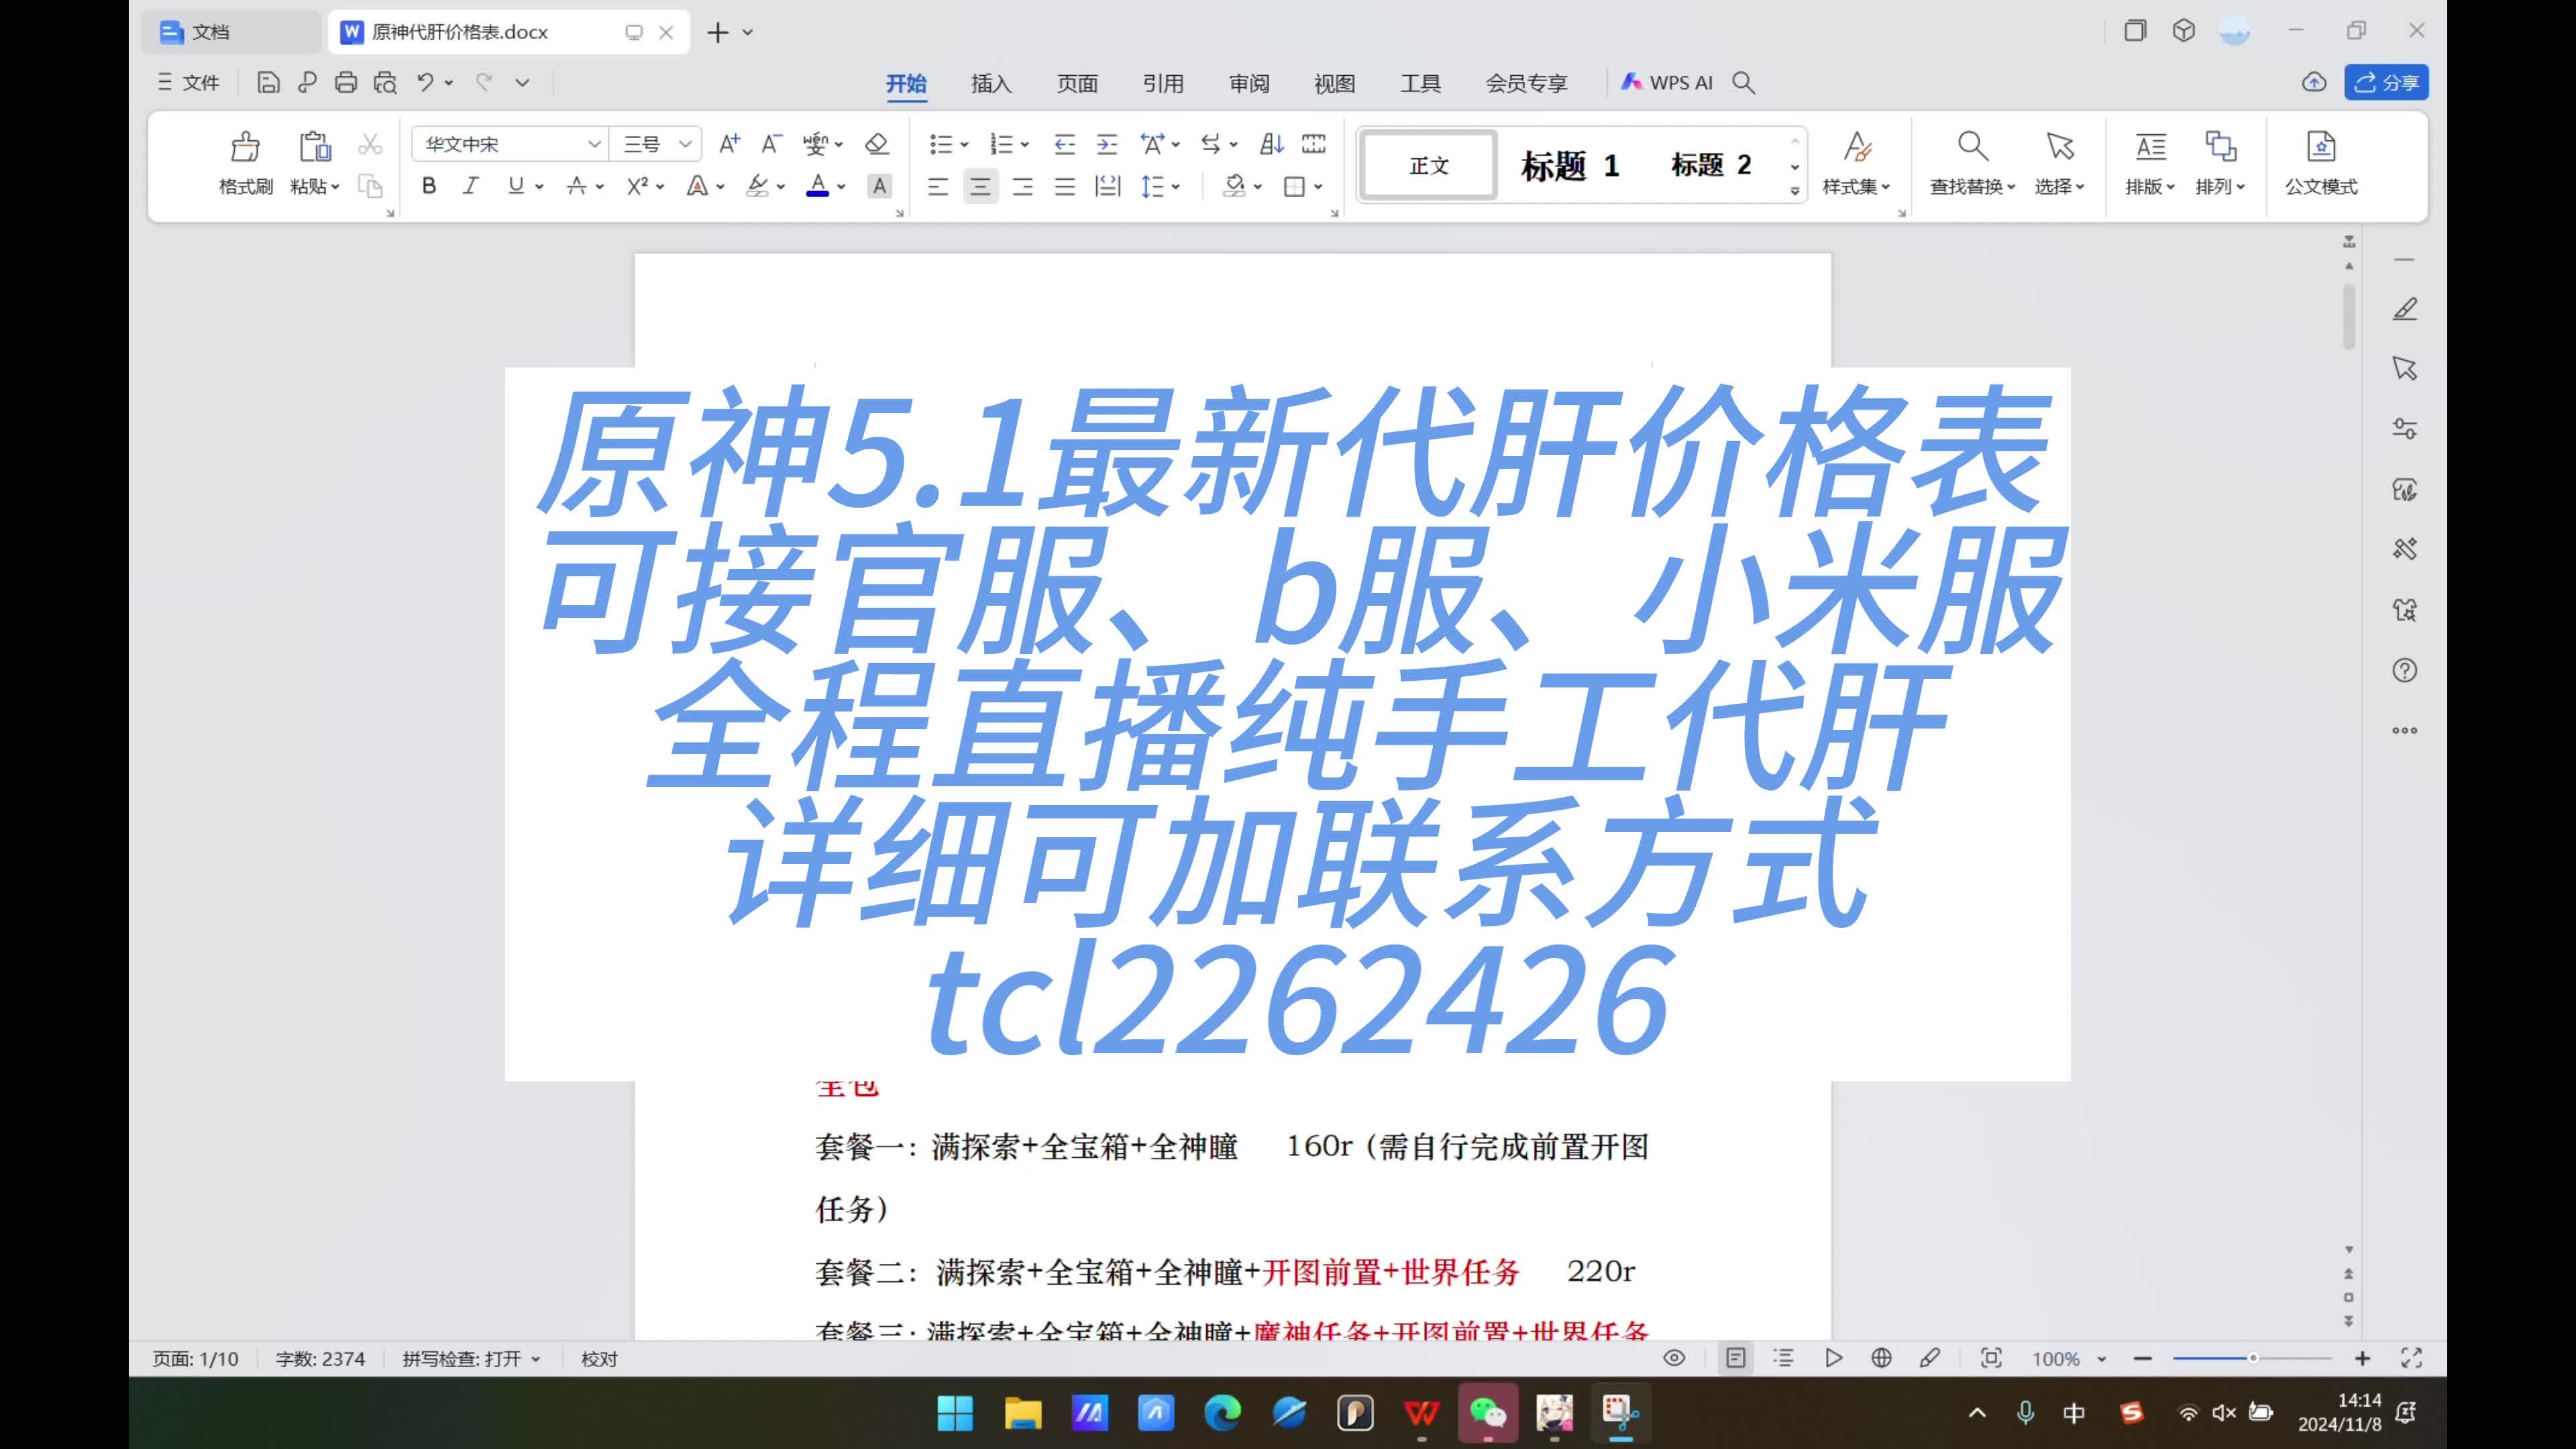This screenshot has width=2576, height=1449.
Task: Click the 分享 Share button
Action: [x=2386, y=83]
